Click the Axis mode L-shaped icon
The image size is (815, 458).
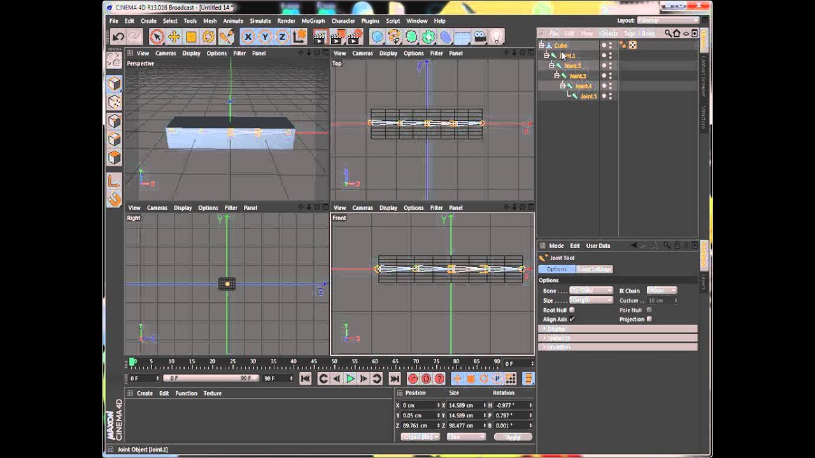[x=114, y=181]
